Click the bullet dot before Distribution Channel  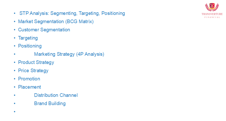click(x=15, y=96)
